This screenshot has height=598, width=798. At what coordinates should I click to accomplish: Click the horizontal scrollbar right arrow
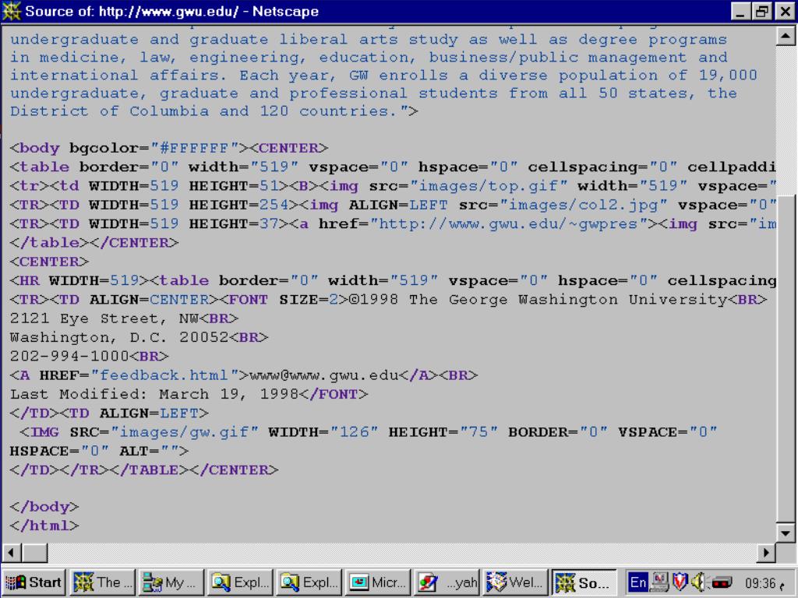point(766,552)
